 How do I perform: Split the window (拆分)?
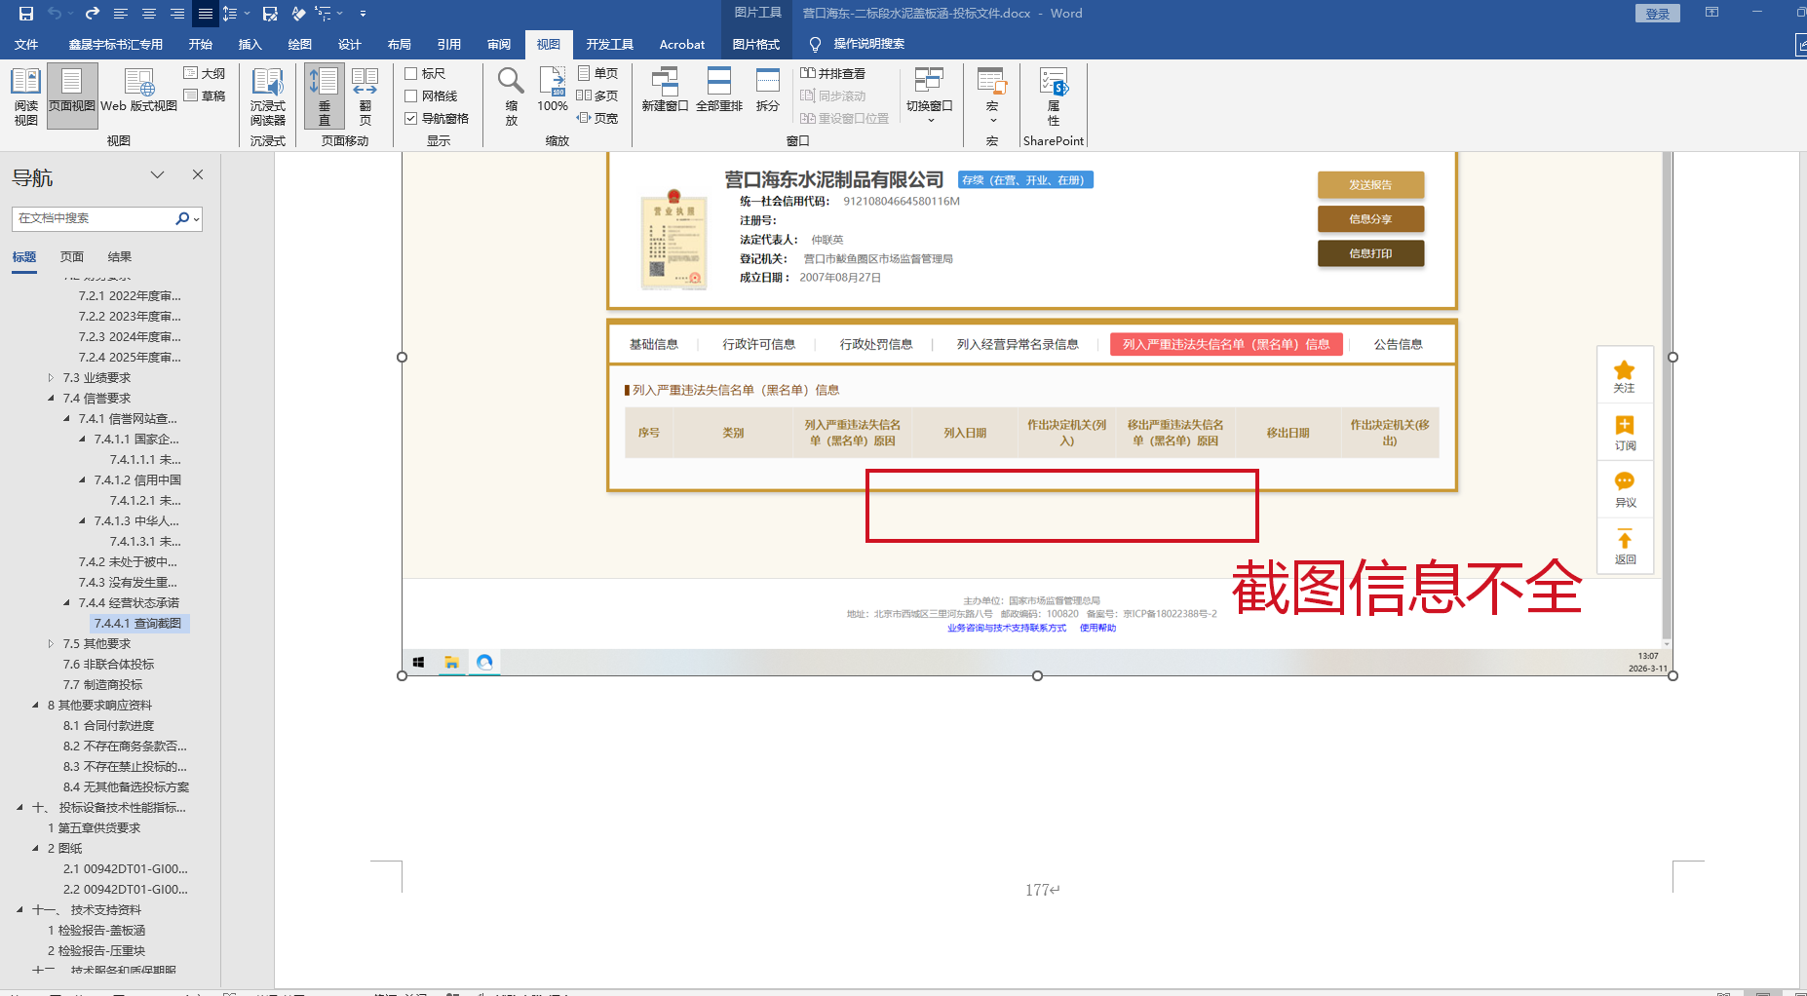point(768,90)
